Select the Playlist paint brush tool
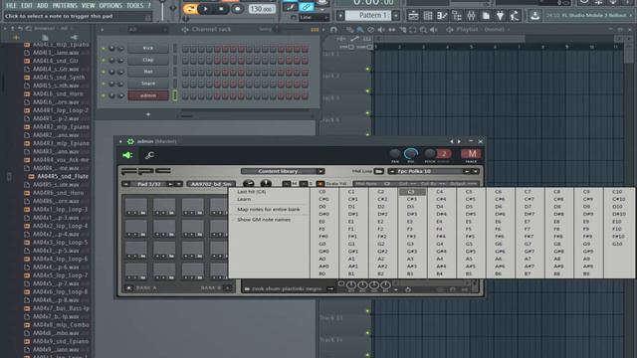 coord(360,29)
